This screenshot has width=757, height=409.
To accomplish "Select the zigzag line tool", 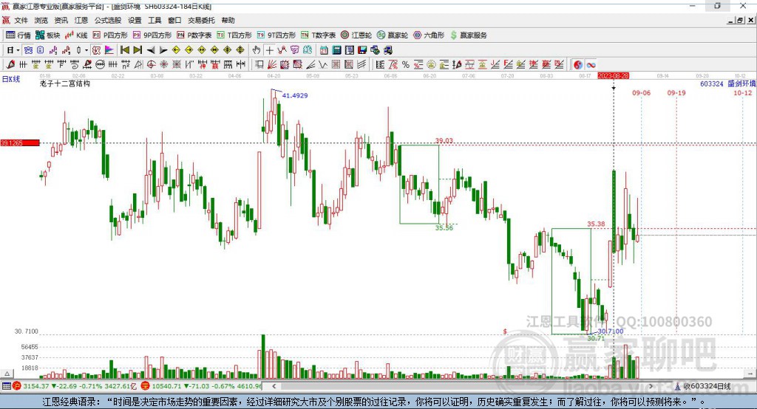I will pos(323,65).
